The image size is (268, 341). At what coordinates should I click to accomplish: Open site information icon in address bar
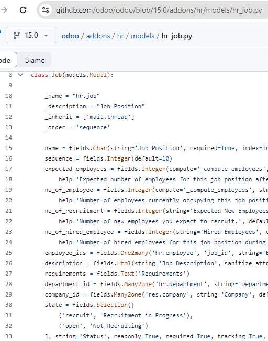coord(46,10)
